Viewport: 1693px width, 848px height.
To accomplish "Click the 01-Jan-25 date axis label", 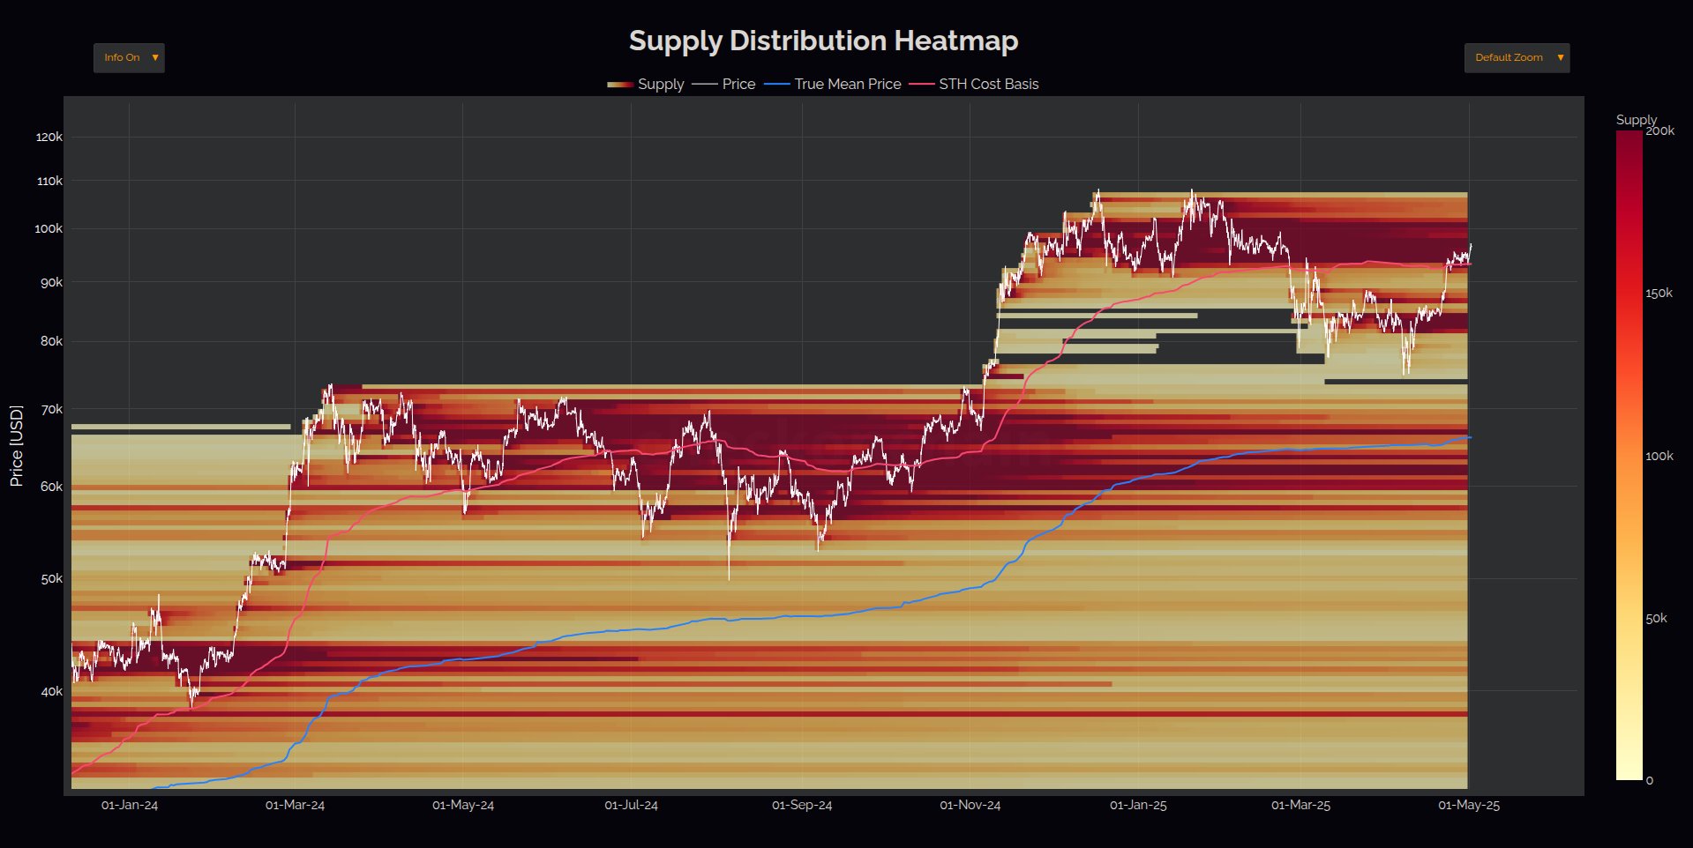I will pyautogui.click(x=1138, y=805).
